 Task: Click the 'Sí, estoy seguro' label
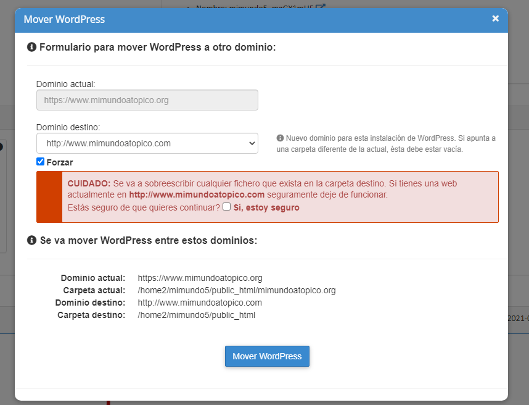[x=266, y=207]
